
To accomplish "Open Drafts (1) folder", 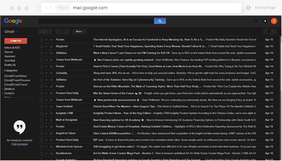I will pos(10,65).
